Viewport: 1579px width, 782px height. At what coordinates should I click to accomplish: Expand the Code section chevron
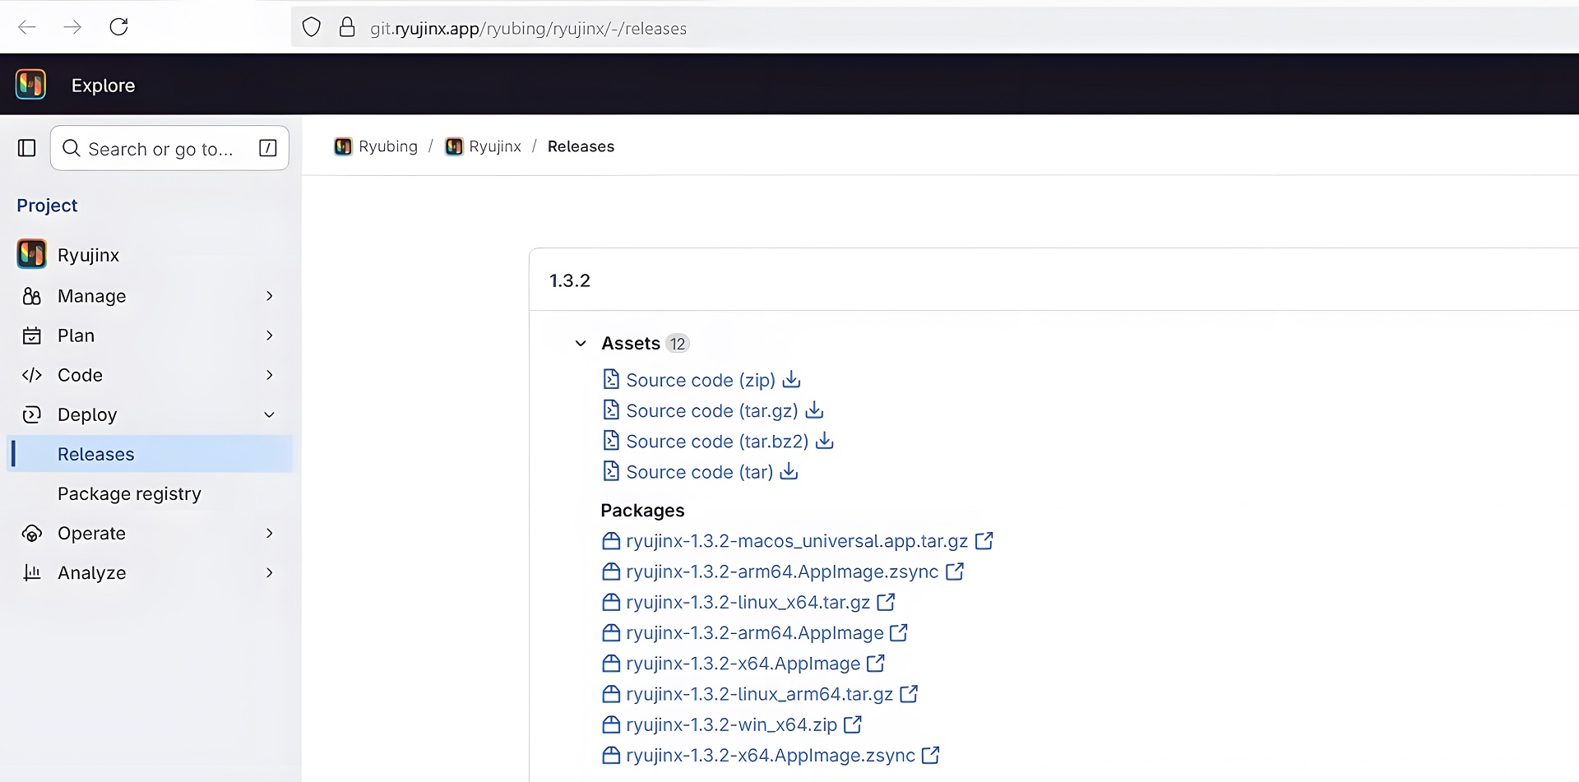tap(270, 375)
